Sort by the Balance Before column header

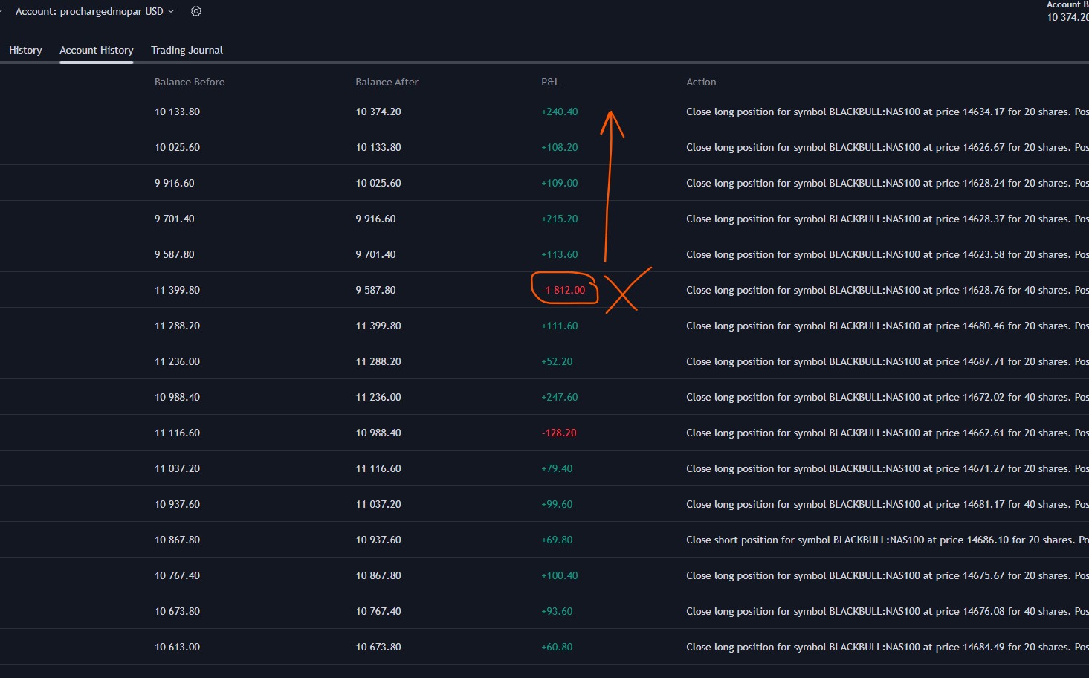(190, 82)
